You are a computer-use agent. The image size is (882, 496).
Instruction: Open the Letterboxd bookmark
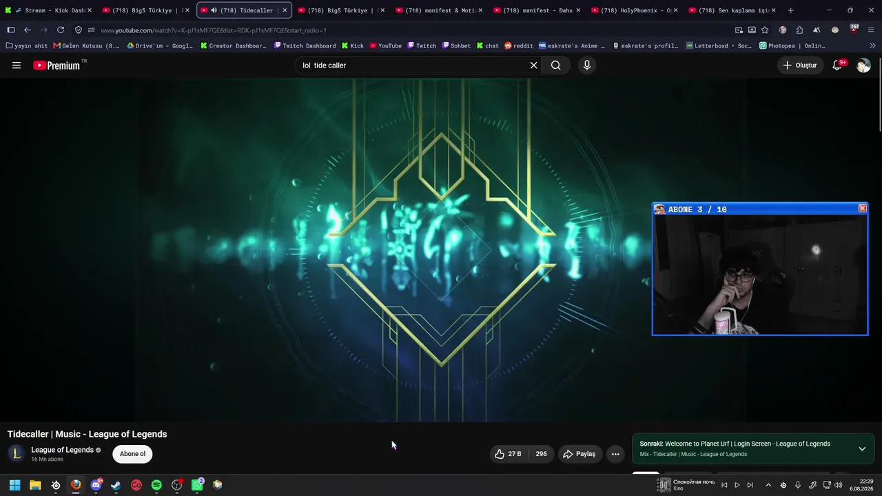click(719, 46)
